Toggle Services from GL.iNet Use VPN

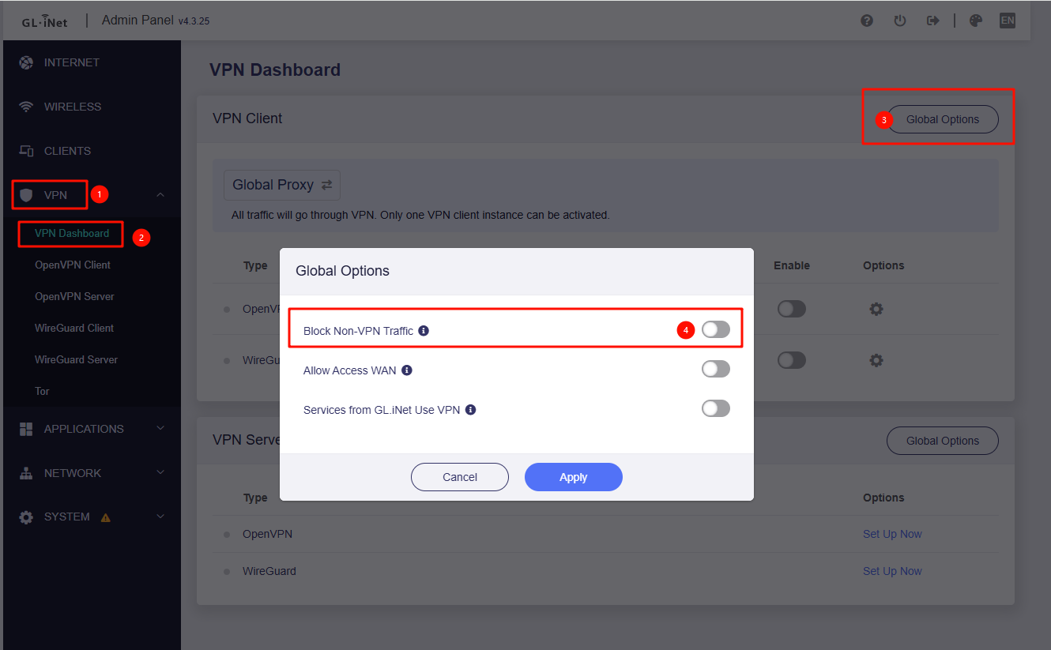tap(716, 408)
